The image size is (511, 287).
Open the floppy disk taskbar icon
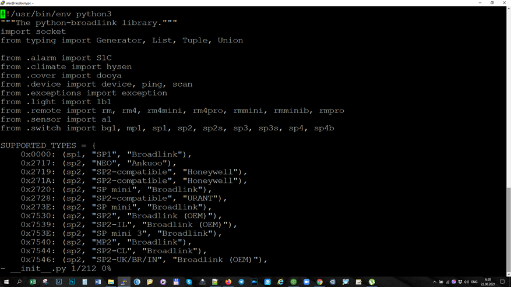(176, 282)
